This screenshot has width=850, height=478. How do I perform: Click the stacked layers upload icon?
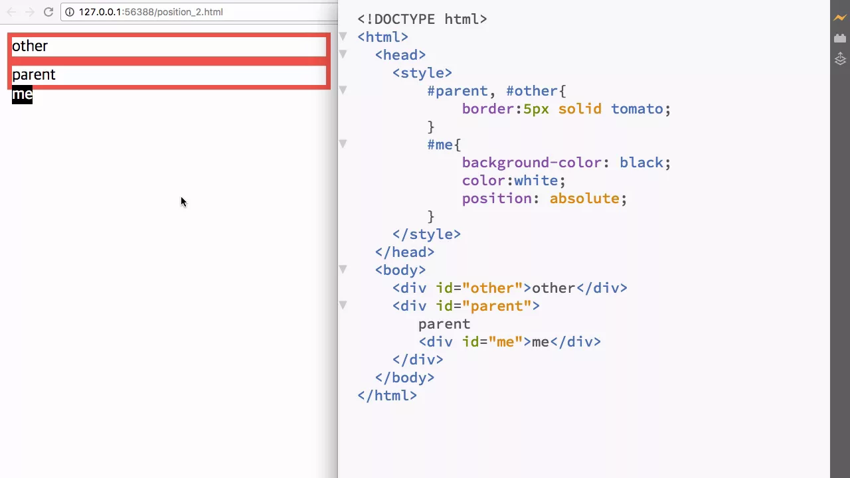pyautogui.click(x=840, y=59)
